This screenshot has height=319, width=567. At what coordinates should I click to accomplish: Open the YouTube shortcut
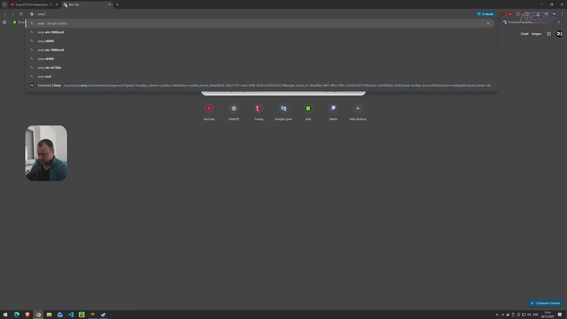(x=209, y=112)
